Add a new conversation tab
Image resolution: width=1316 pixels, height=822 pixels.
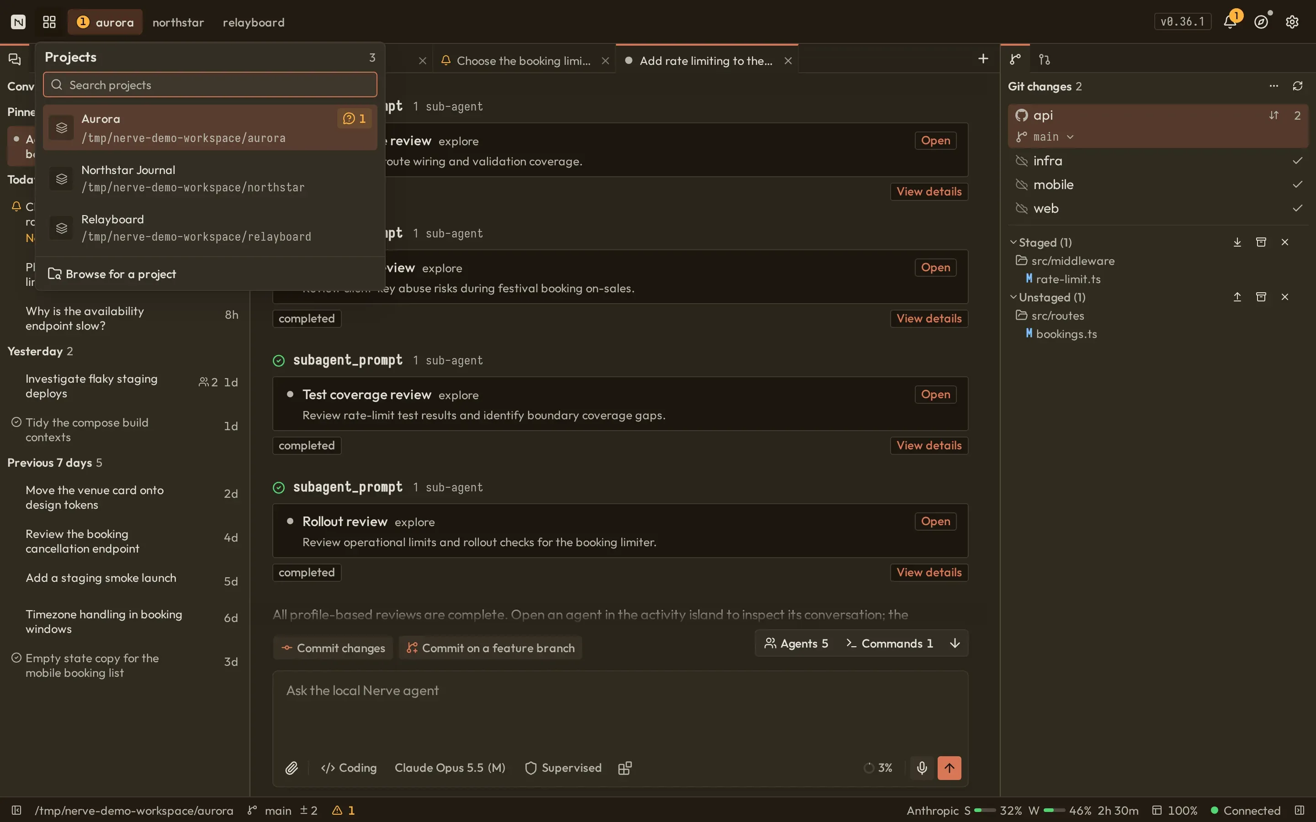click(x=982, y=59)
